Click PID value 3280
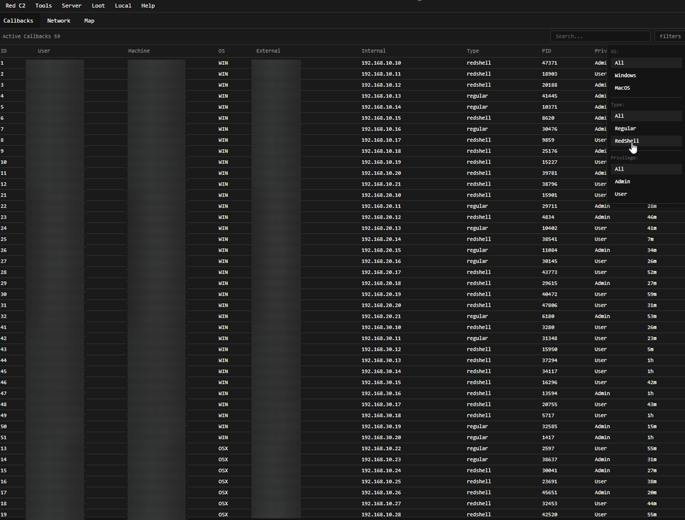 pyautogui.click(x=548, y=327)
